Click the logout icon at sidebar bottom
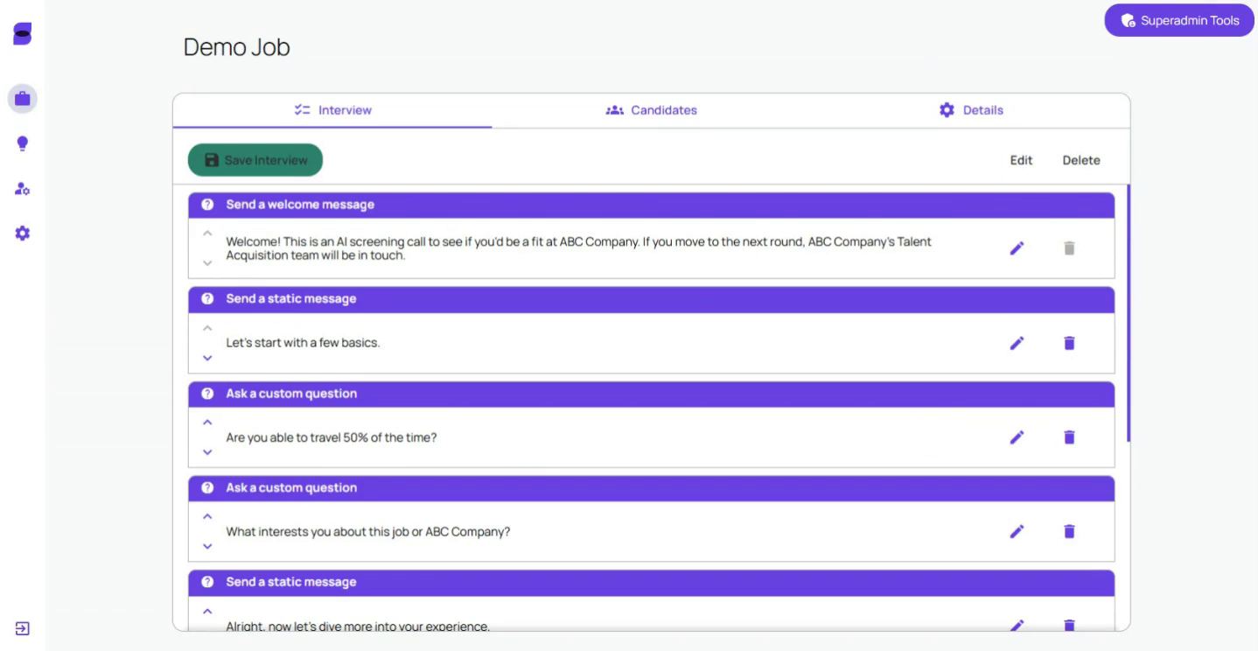The height and width of the screenshot is (651, 1258). (x=22, y=628)
